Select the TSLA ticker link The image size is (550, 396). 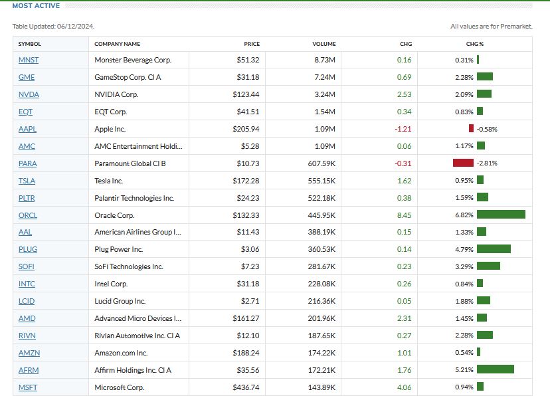click(x=27, y=181)
